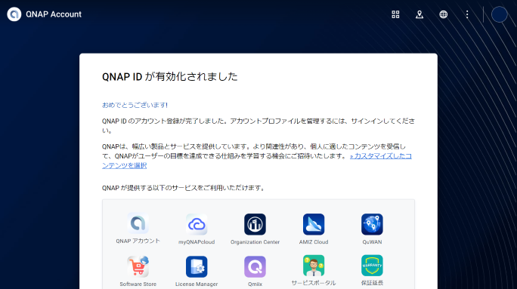The width and height of the screenshot is (517, 289).
Task: Open the language globe selector
Action: (x=444, y=14)
